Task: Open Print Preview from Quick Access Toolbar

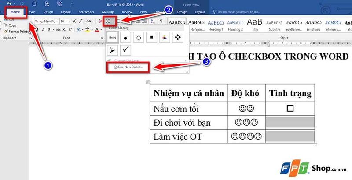Action: pyautogui.click(x=47, y=4)
